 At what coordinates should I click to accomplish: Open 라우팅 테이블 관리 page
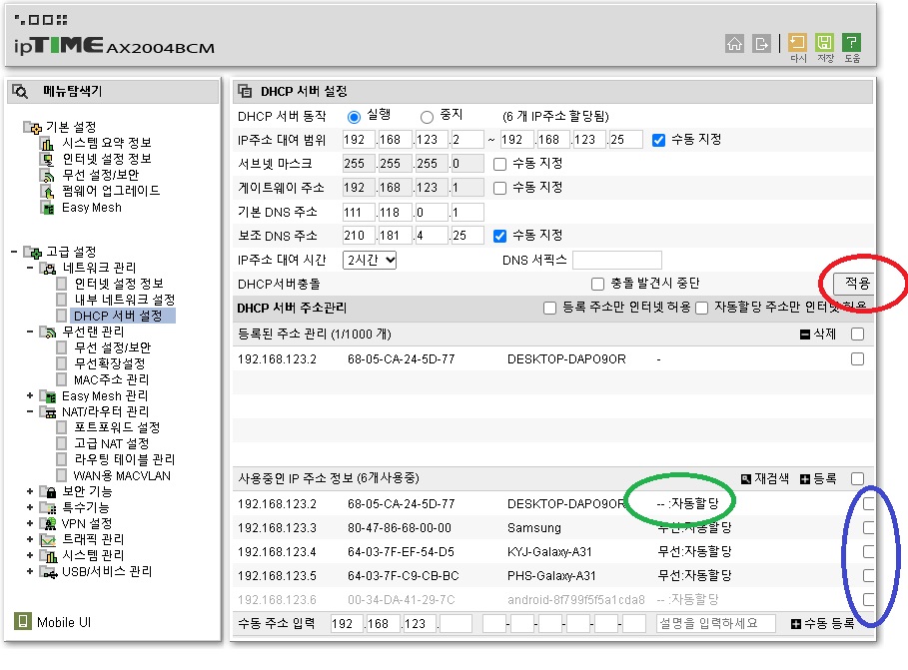(x=125, y=459)
